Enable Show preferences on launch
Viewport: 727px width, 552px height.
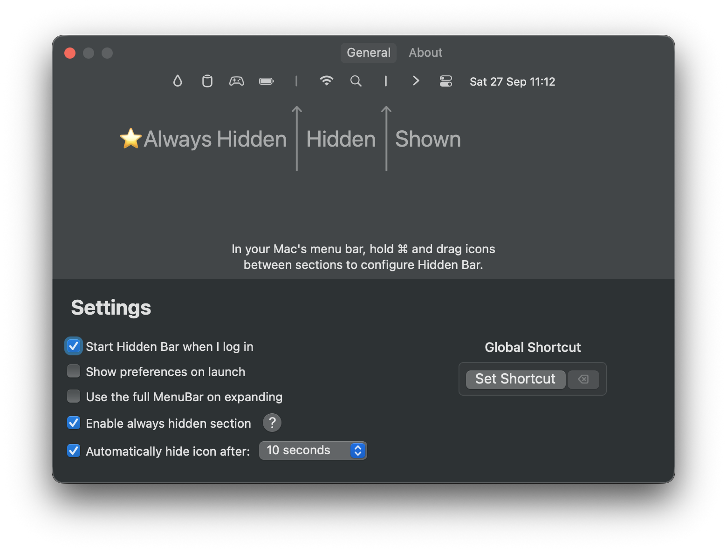click(74, 371)
